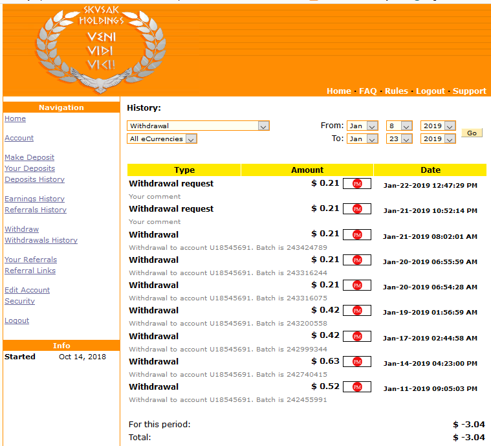This screenshot has width=491, height=446.
Task: Click PM icon for $0.63 withdrawal
Action: (356, 361)
